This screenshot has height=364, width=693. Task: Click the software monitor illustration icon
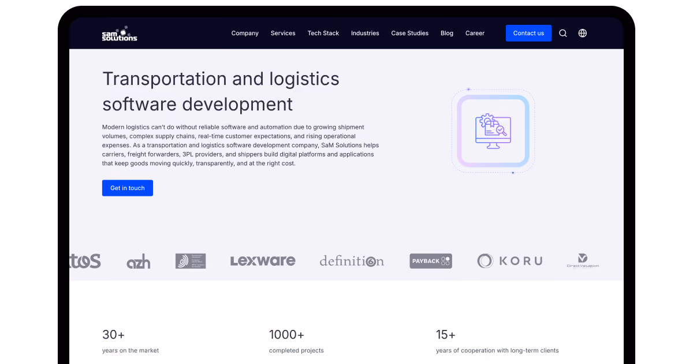[493, 132]
